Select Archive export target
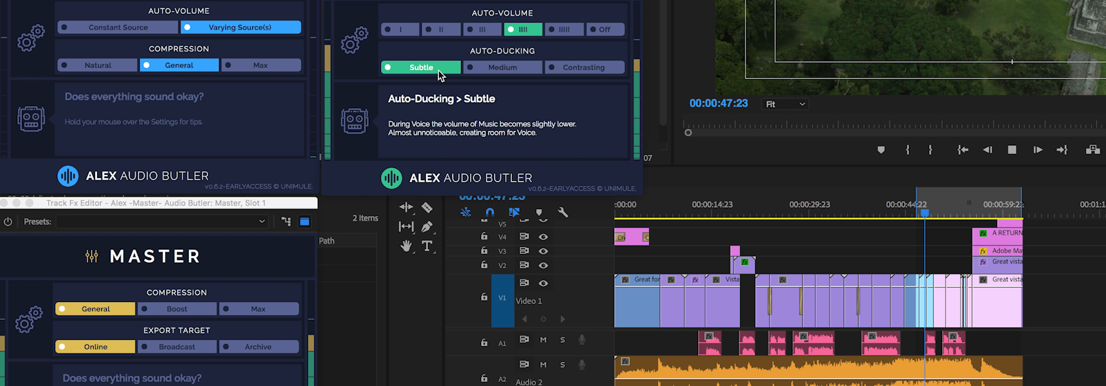1106x386 pixels. click(258, 347)
